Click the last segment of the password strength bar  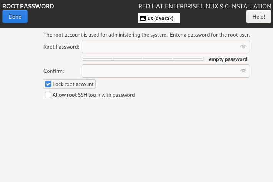188,59
